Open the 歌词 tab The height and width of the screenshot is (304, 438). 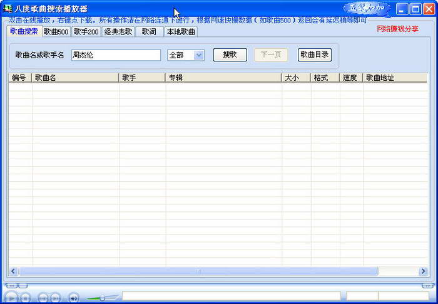(149, 31)
